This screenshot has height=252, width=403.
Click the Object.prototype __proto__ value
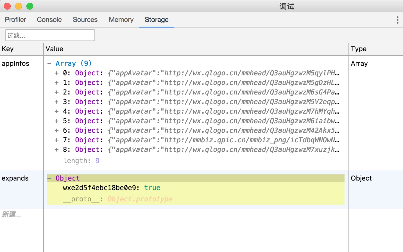tap(140, 199)
